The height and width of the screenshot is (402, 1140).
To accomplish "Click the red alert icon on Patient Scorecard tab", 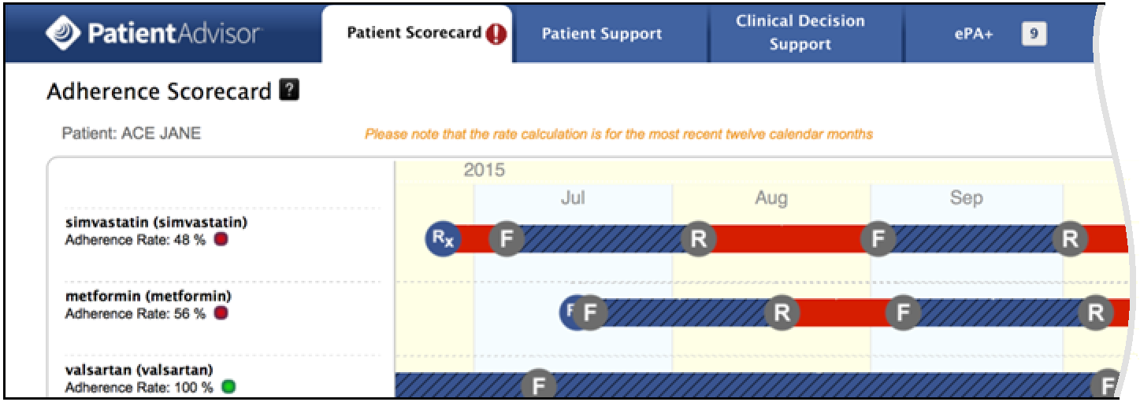I will click(496, 34).
